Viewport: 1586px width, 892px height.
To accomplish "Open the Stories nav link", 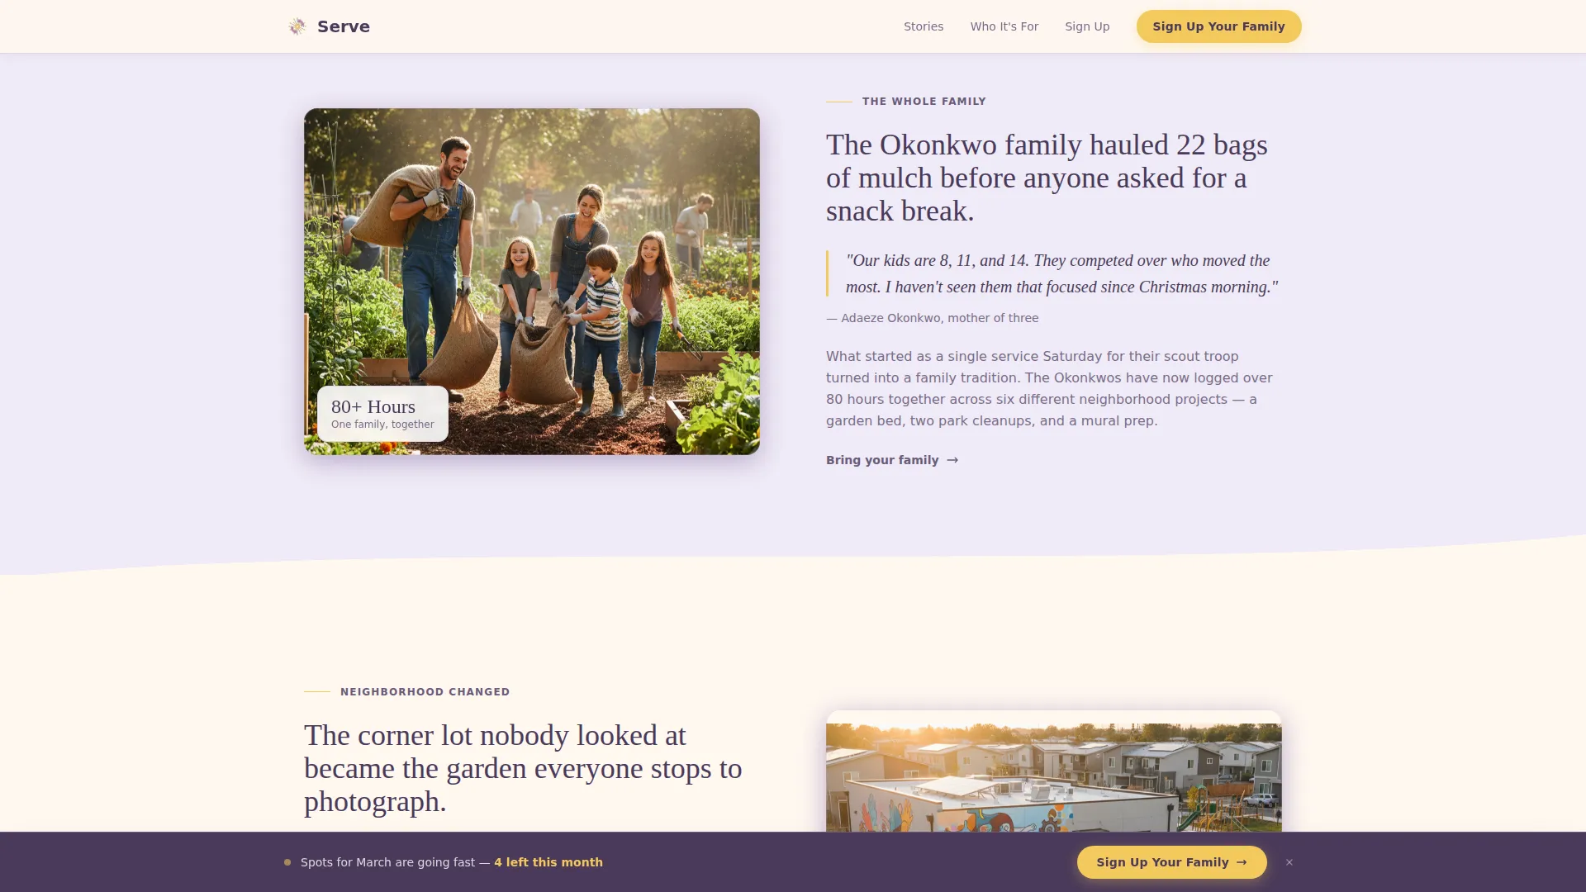I will point(924,26).
